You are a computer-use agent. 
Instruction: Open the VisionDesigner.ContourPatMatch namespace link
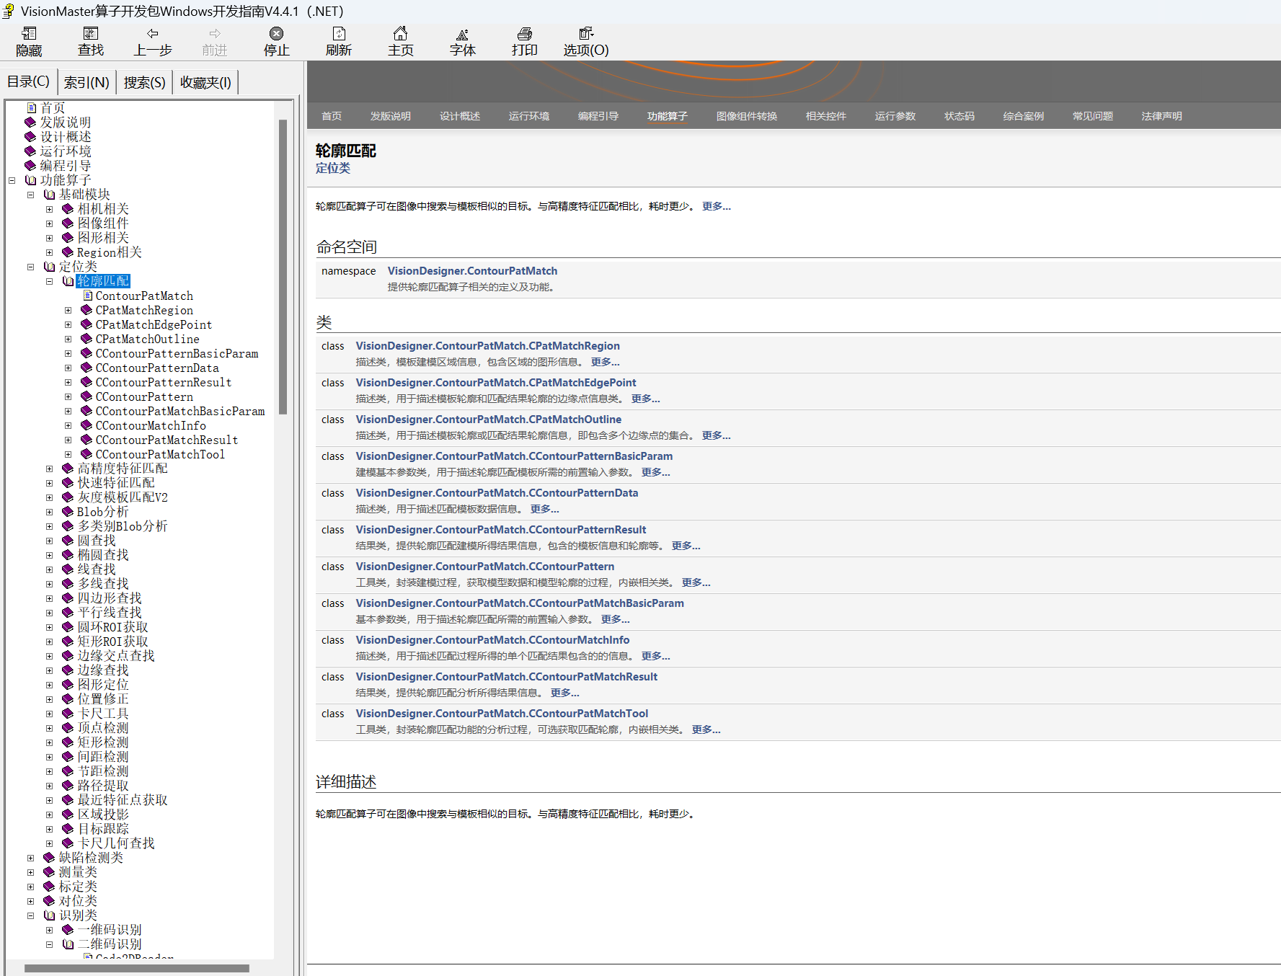click(x=472, y=271)
